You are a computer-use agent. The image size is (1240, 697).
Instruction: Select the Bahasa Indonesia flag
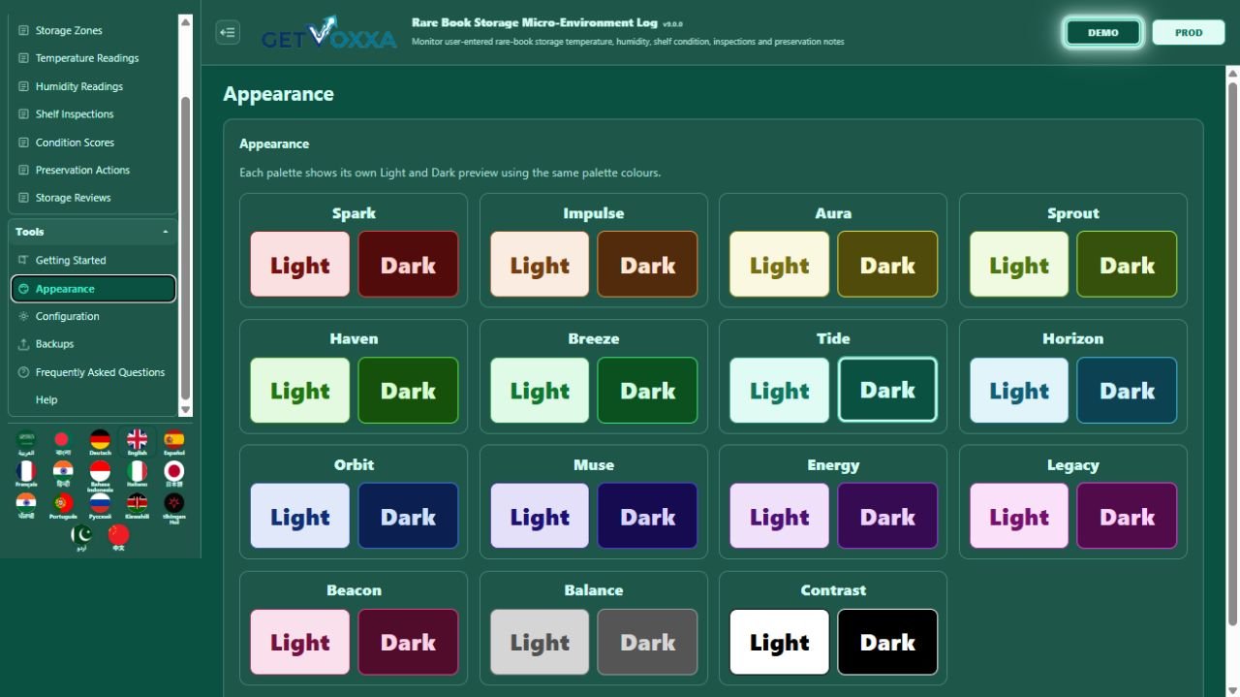tap(100, 476)
